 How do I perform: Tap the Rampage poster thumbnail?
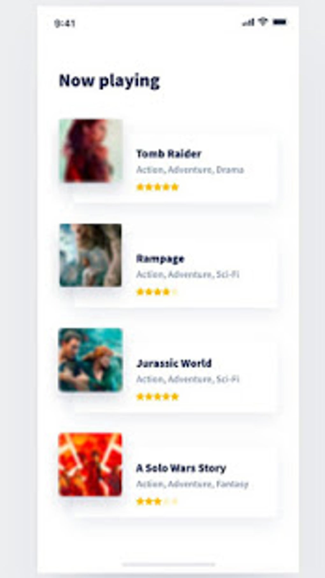click(x=90, y=255)
